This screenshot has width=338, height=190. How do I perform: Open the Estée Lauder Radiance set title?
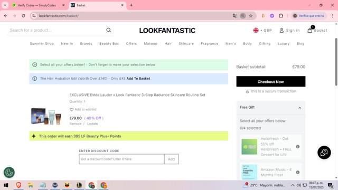click(137, 95)
